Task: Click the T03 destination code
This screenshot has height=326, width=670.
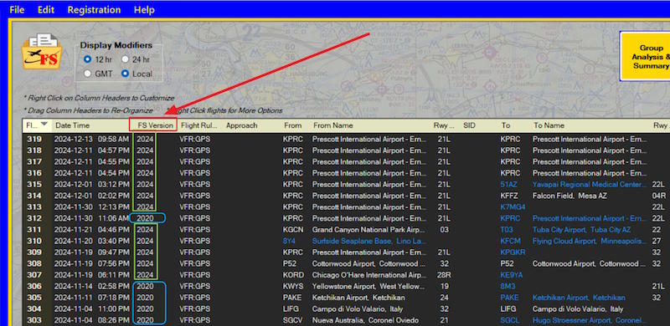Action: [x=507, y=230]
